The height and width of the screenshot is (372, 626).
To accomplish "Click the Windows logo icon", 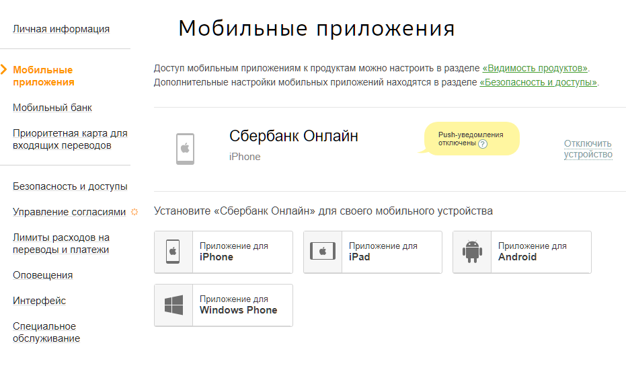I will [173, 305].
